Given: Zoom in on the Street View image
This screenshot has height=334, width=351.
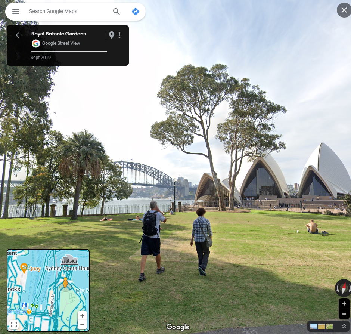Looking at the screenshot, I should click(344, 304).
